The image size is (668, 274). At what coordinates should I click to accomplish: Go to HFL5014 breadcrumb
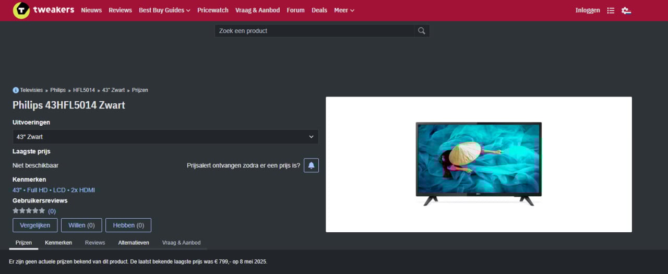point(84,90)
